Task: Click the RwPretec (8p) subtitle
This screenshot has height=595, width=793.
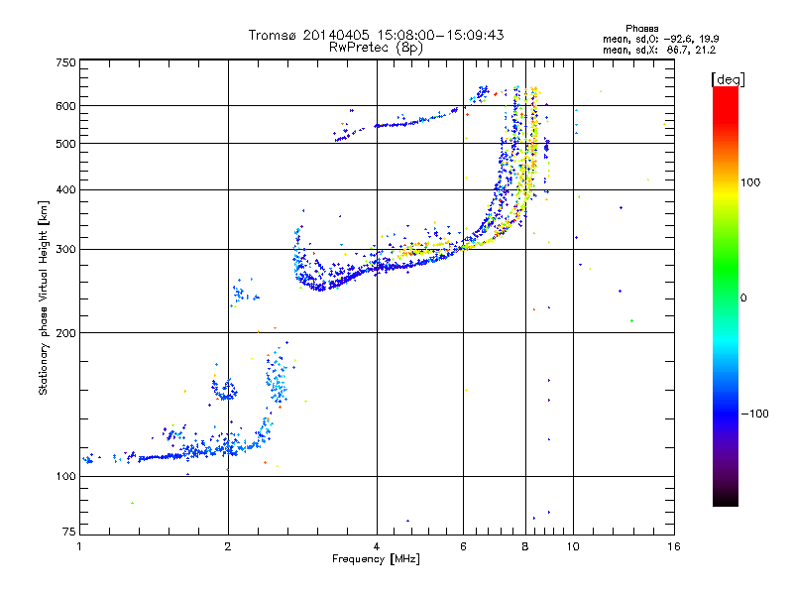Action: [376, 48]
